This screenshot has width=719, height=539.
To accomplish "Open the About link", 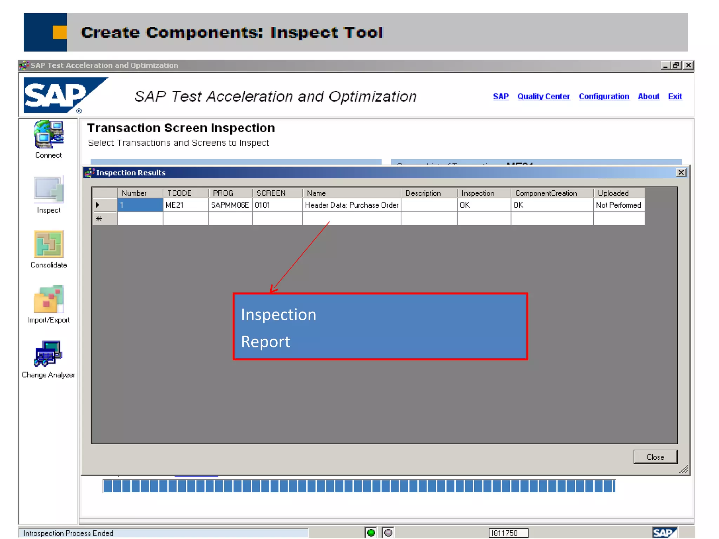I will coord(648,96).
